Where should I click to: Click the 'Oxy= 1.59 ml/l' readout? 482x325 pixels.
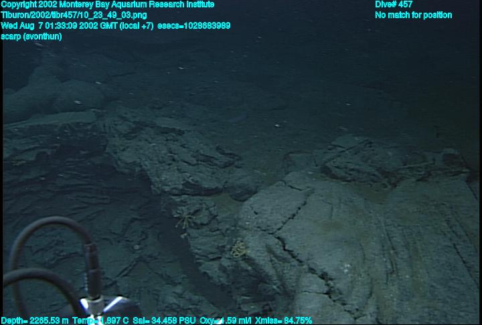[x=226, y=321]
